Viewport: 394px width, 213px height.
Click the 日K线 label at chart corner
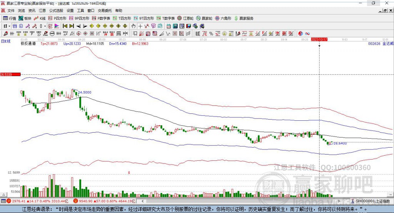tap(6, 41)
